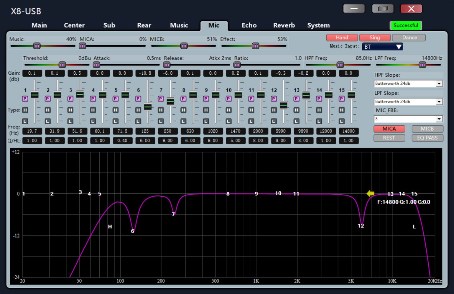Go to the System tab
Screen dimensions: 454x294
tap(318, 25)
